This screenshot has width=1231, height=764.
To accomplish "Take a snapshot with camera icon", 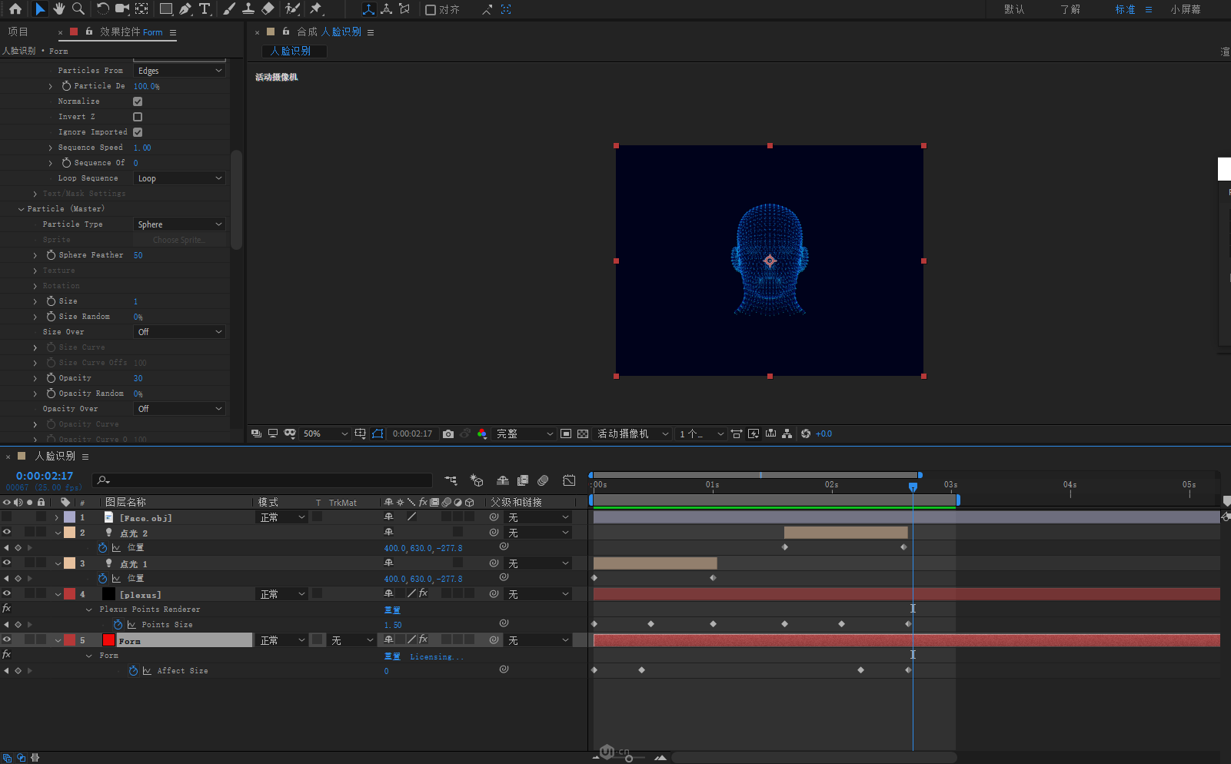I will pos(448,433).
